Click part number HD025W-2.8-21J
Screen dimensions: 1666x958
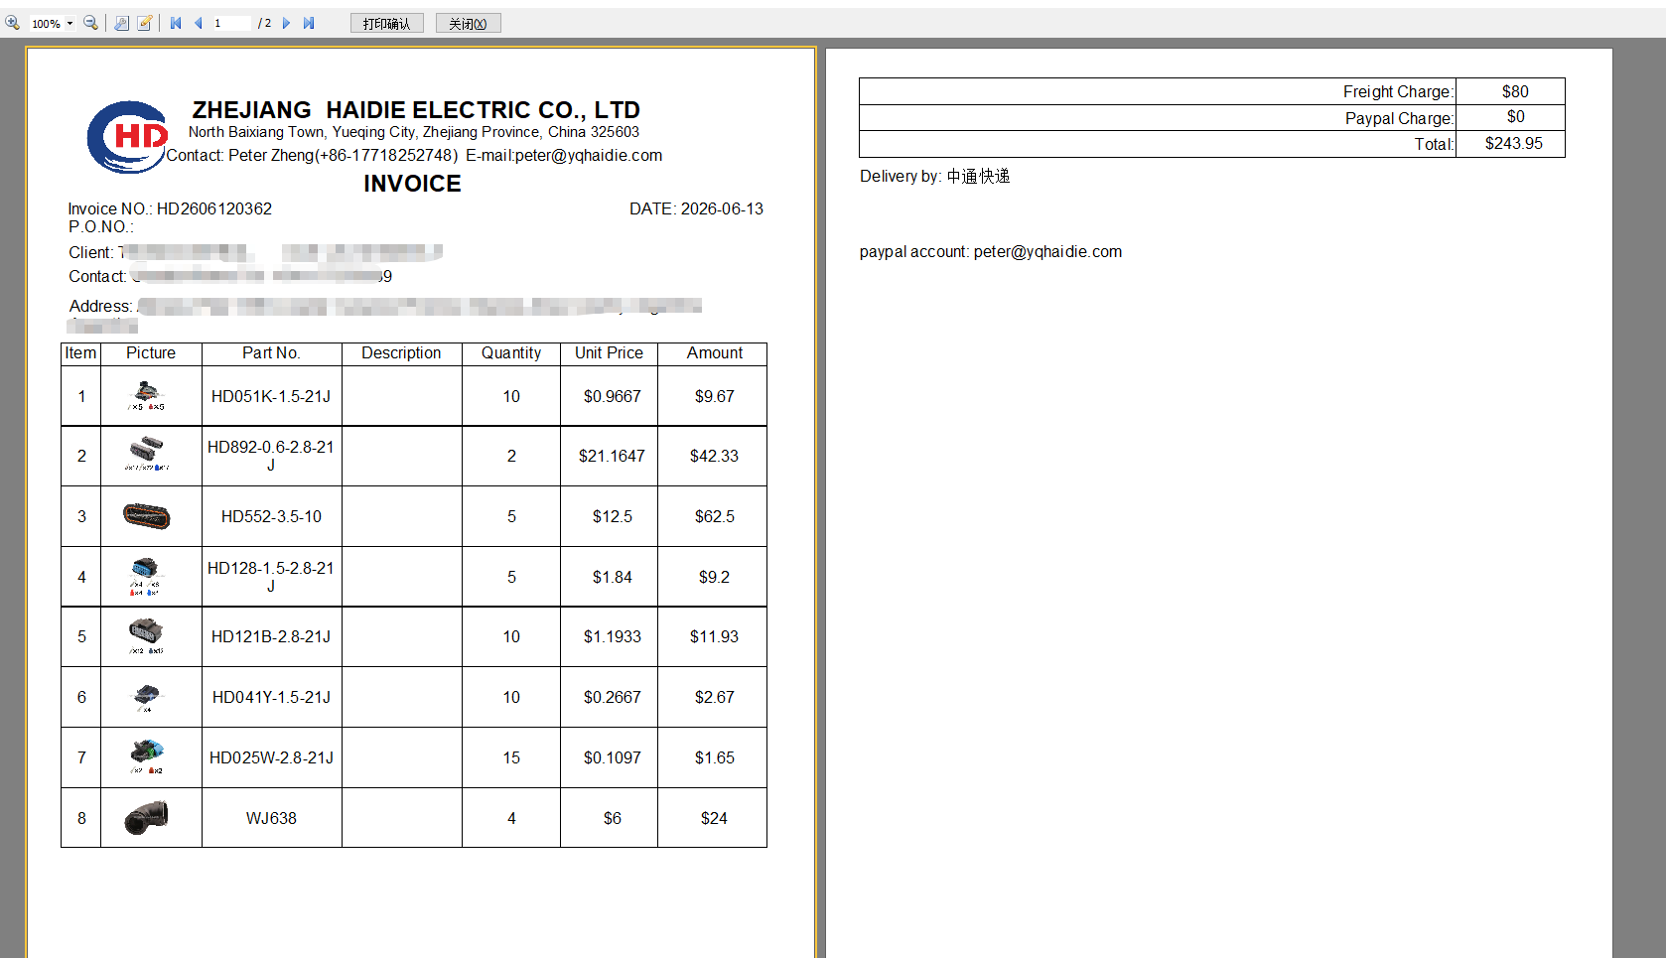pyautogui.click(x=271, y=757)
